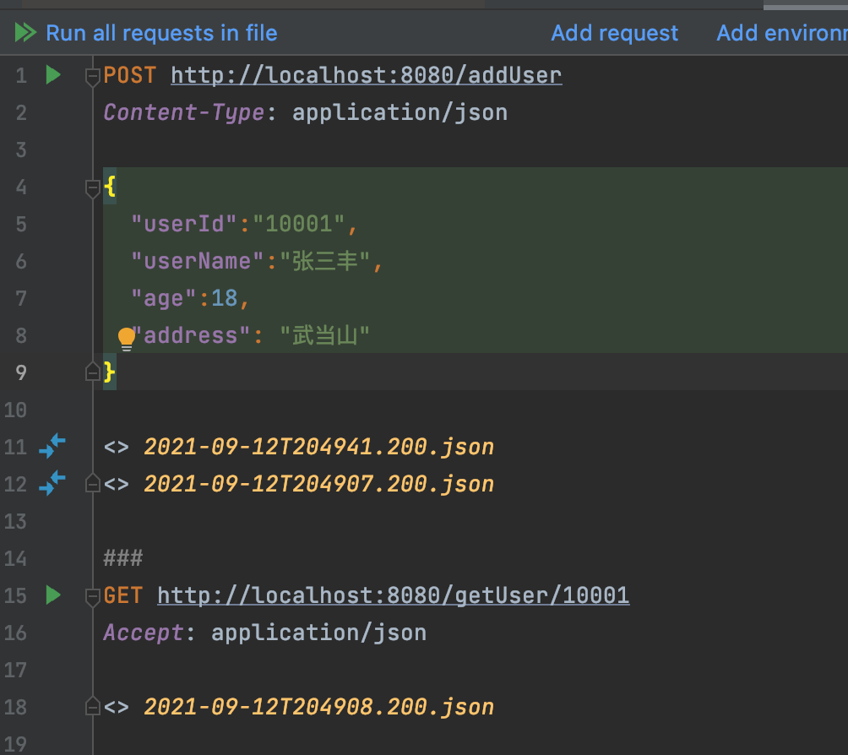Click the compare icon beside 204907 response
The height and width of the screenshot is (755, 848).
tap(52, 484)
